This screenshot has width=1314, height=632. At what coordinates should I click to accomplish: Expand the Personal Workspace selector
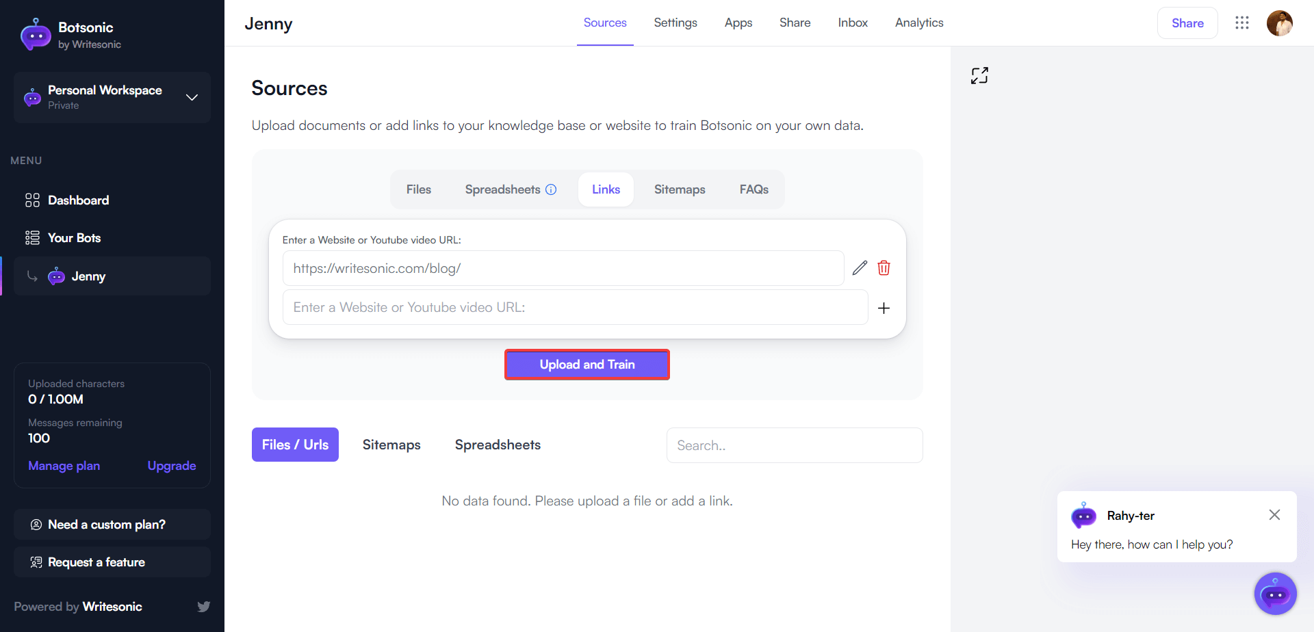(x=192, y=97)
